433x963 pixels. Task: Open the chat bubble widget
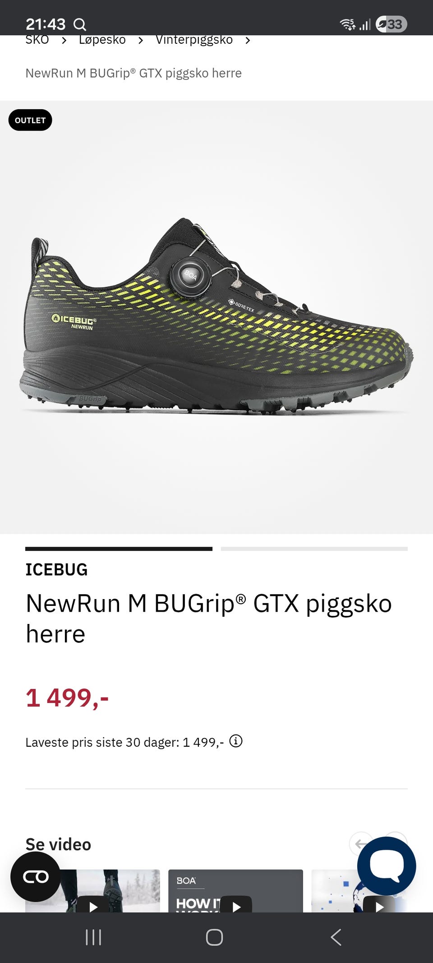point(387,865)
